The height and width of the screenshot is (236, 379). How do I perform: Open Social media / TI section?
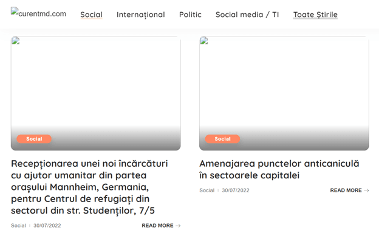pyautogui.click(x=247, y=15)
